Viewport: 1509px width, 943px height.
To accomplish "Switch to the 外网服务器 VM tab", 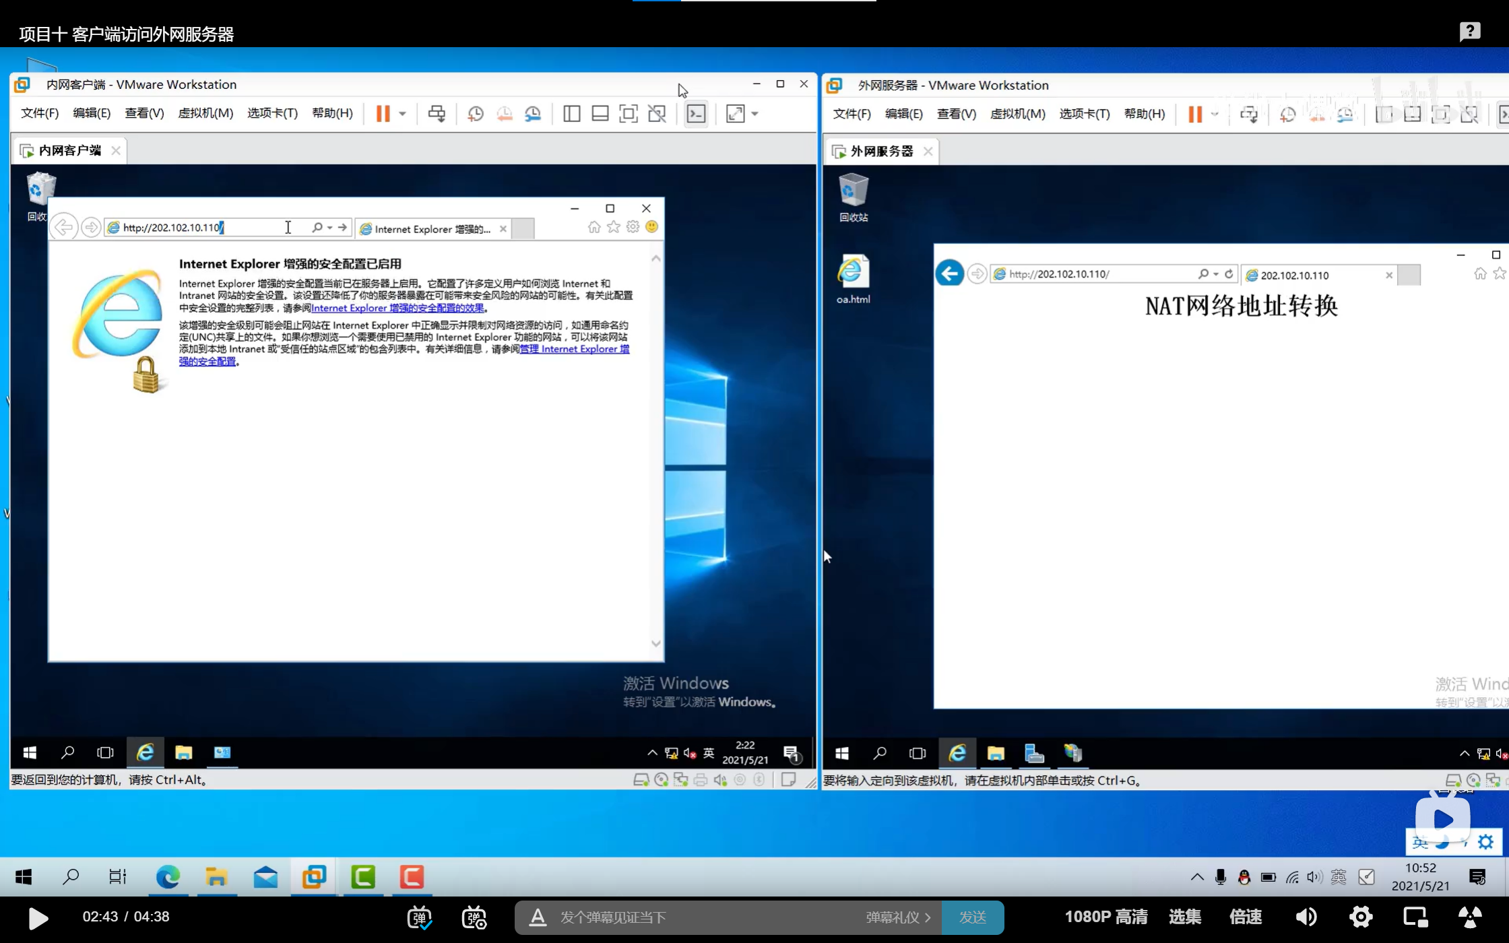I will tap(880, 150).
